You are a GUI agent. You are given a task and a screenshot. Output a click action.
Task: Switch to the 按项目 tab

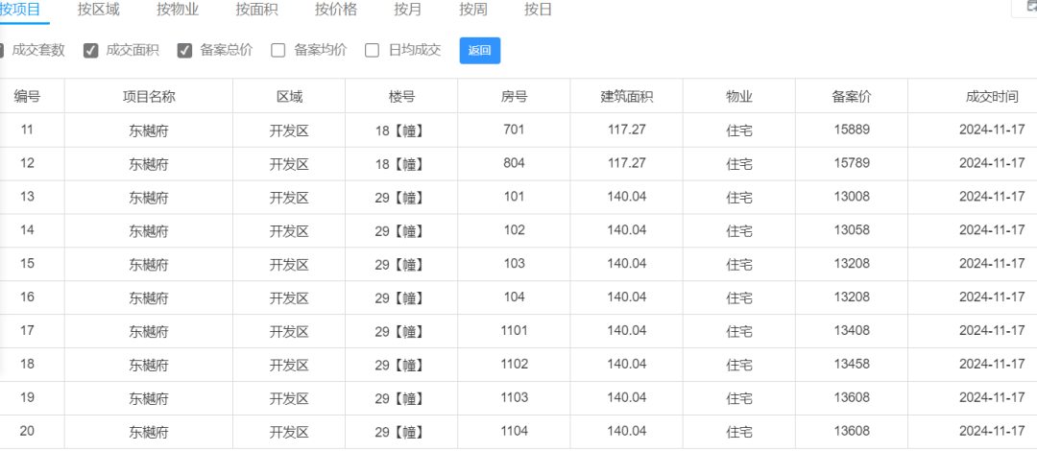coord(20,10)
